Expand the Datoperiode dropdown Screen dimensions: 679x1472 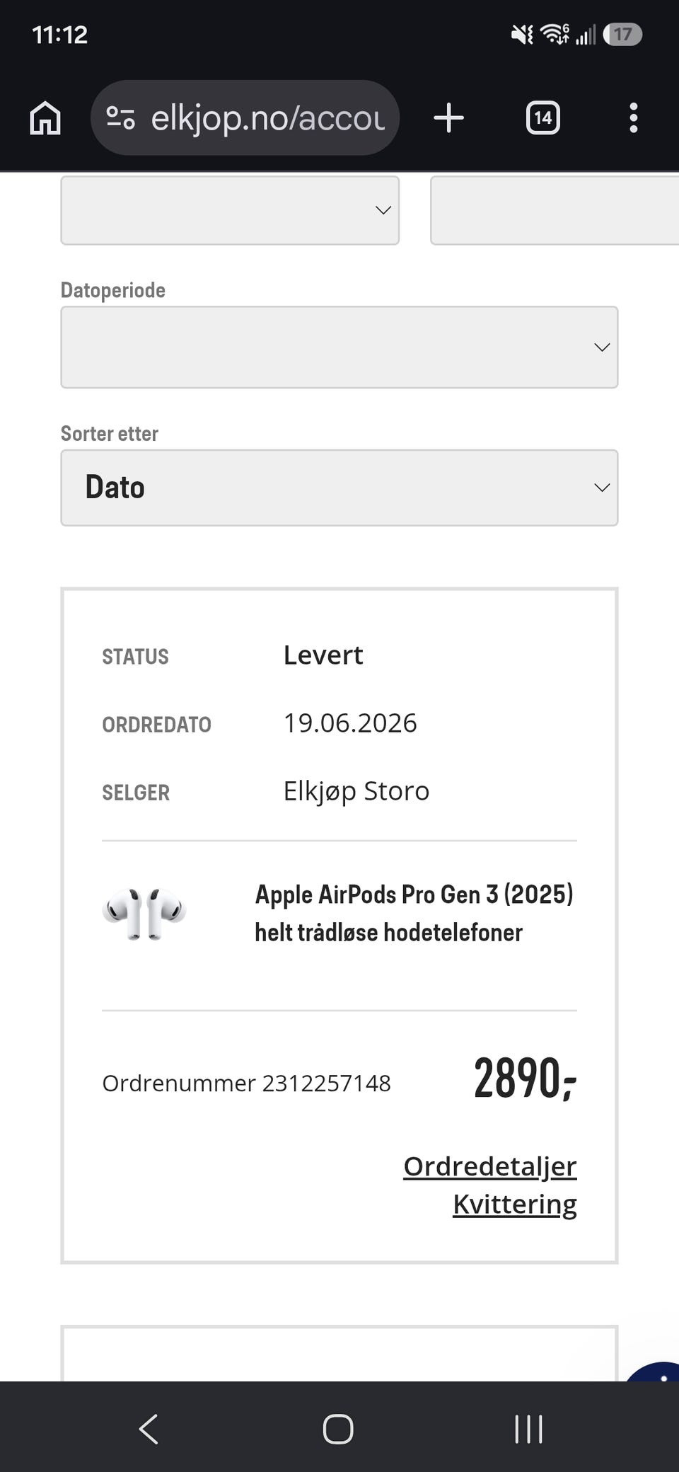(339, 347)
